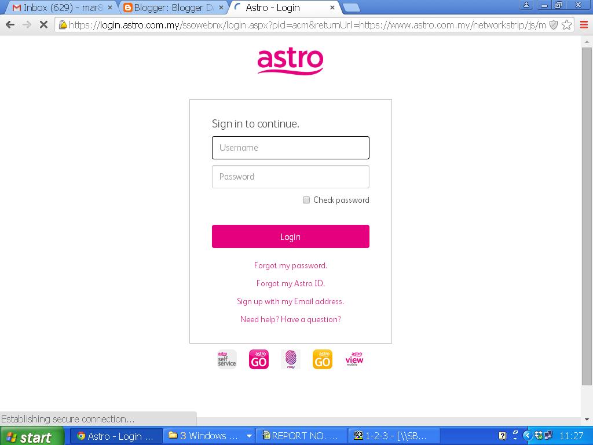Open the Windows start button
The width and height of the screenshot is (593, 445).
pyautogui.click(x=32, y=436)
